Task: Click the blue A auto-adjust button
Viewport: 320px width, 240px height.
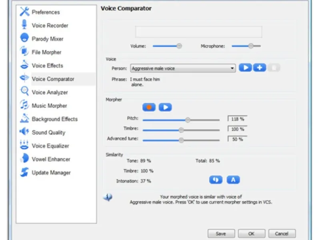Action: 233,180
